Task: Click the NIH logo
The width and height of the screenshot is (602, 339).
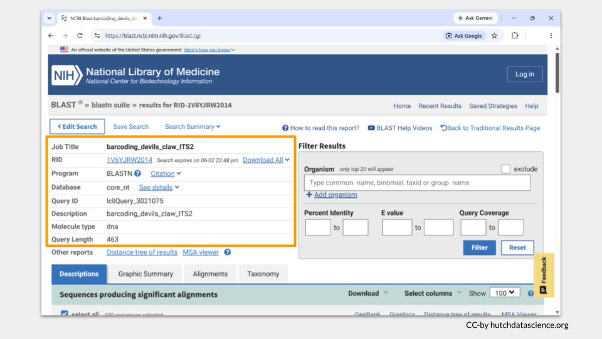Action: coord(67,75)
